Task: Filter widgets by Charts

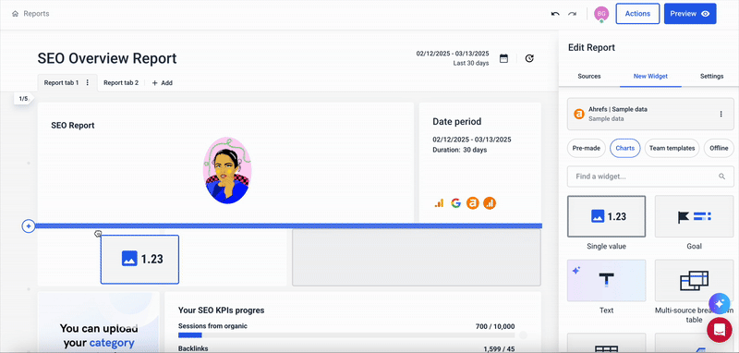Action: point(625,148)
